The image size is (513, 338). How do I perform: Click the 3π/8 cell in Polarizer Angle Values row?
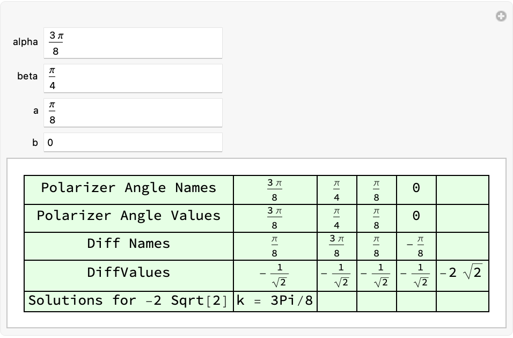click(x=275, y=218)
